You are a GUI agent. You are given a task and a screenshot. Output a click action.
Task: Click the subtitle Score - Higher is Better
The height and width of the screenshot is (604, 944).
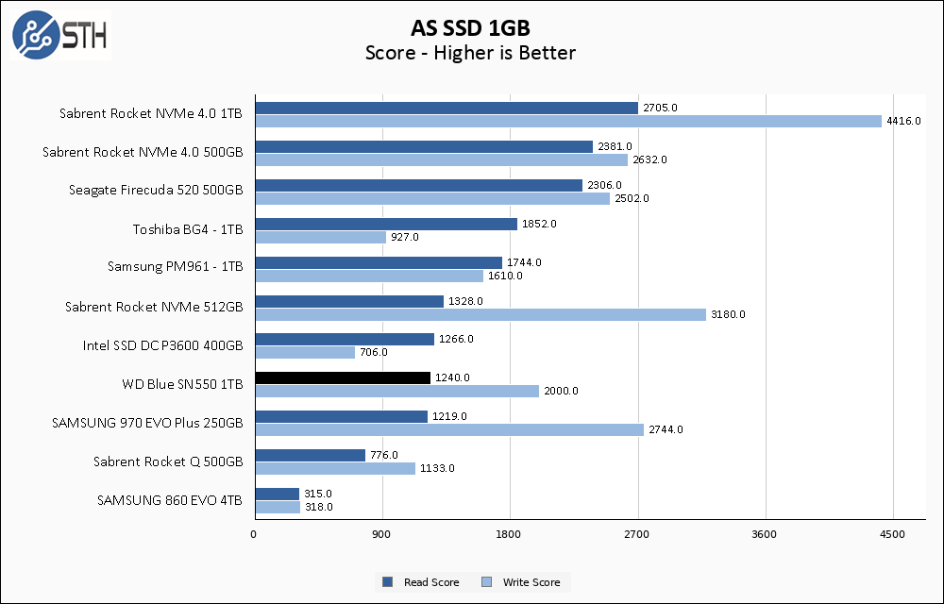[470, 53]
